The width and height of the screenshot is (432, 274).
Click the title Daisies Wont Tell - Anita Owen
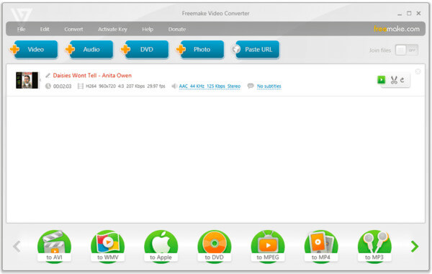click(92, 75)
